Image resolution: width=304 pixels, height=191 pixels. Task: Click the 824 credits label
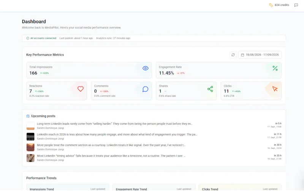[282, 5]
